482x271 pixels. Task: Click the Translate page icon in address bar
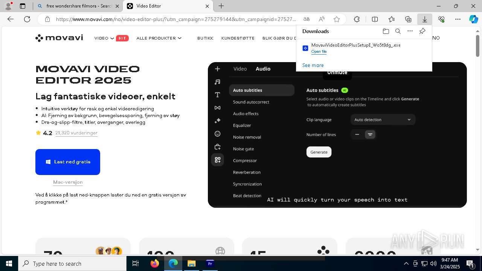(x=307, y=19)
